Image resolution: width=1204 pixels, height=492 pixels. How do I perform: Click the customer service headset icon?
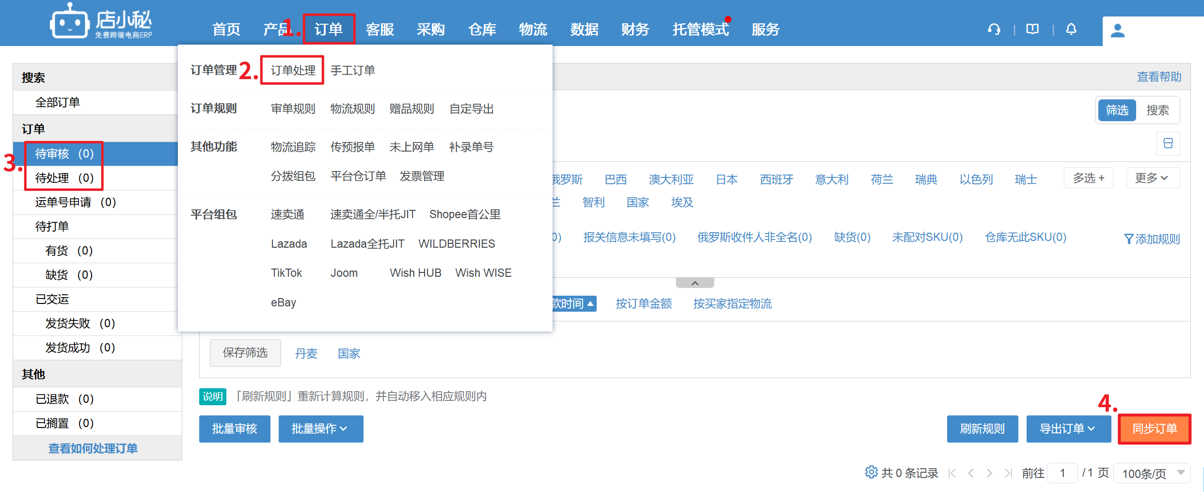(x=994, y=30)
